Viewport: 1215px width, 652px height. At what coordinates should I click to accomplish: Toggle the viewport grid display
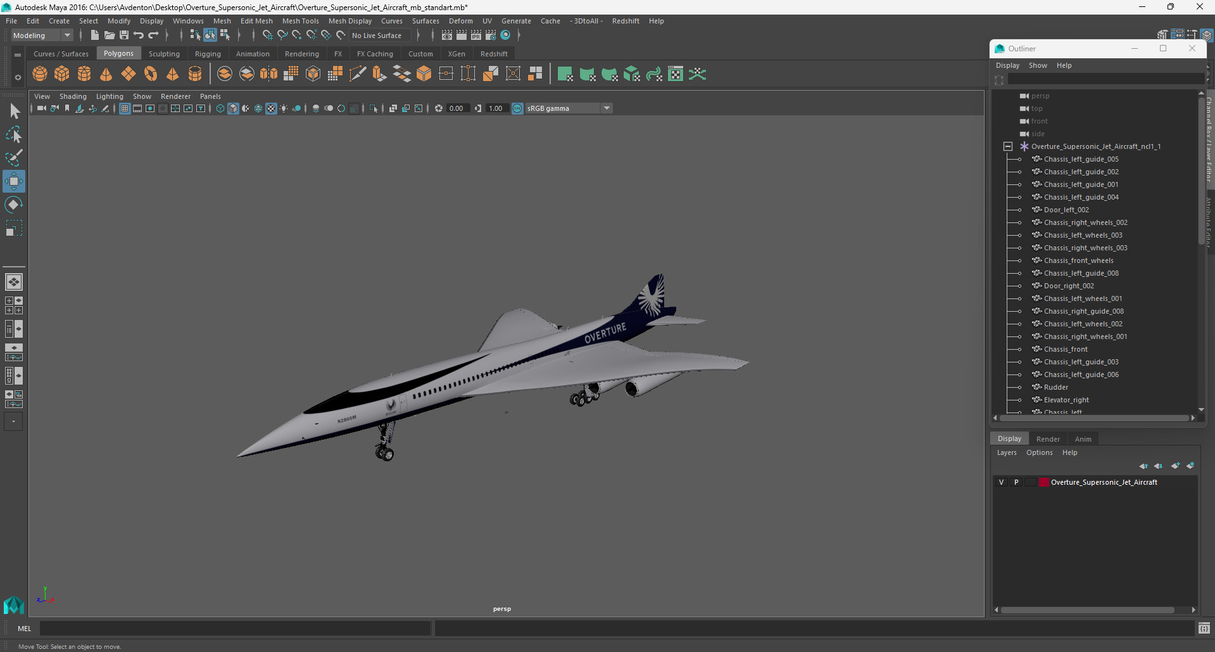(125, 108)
